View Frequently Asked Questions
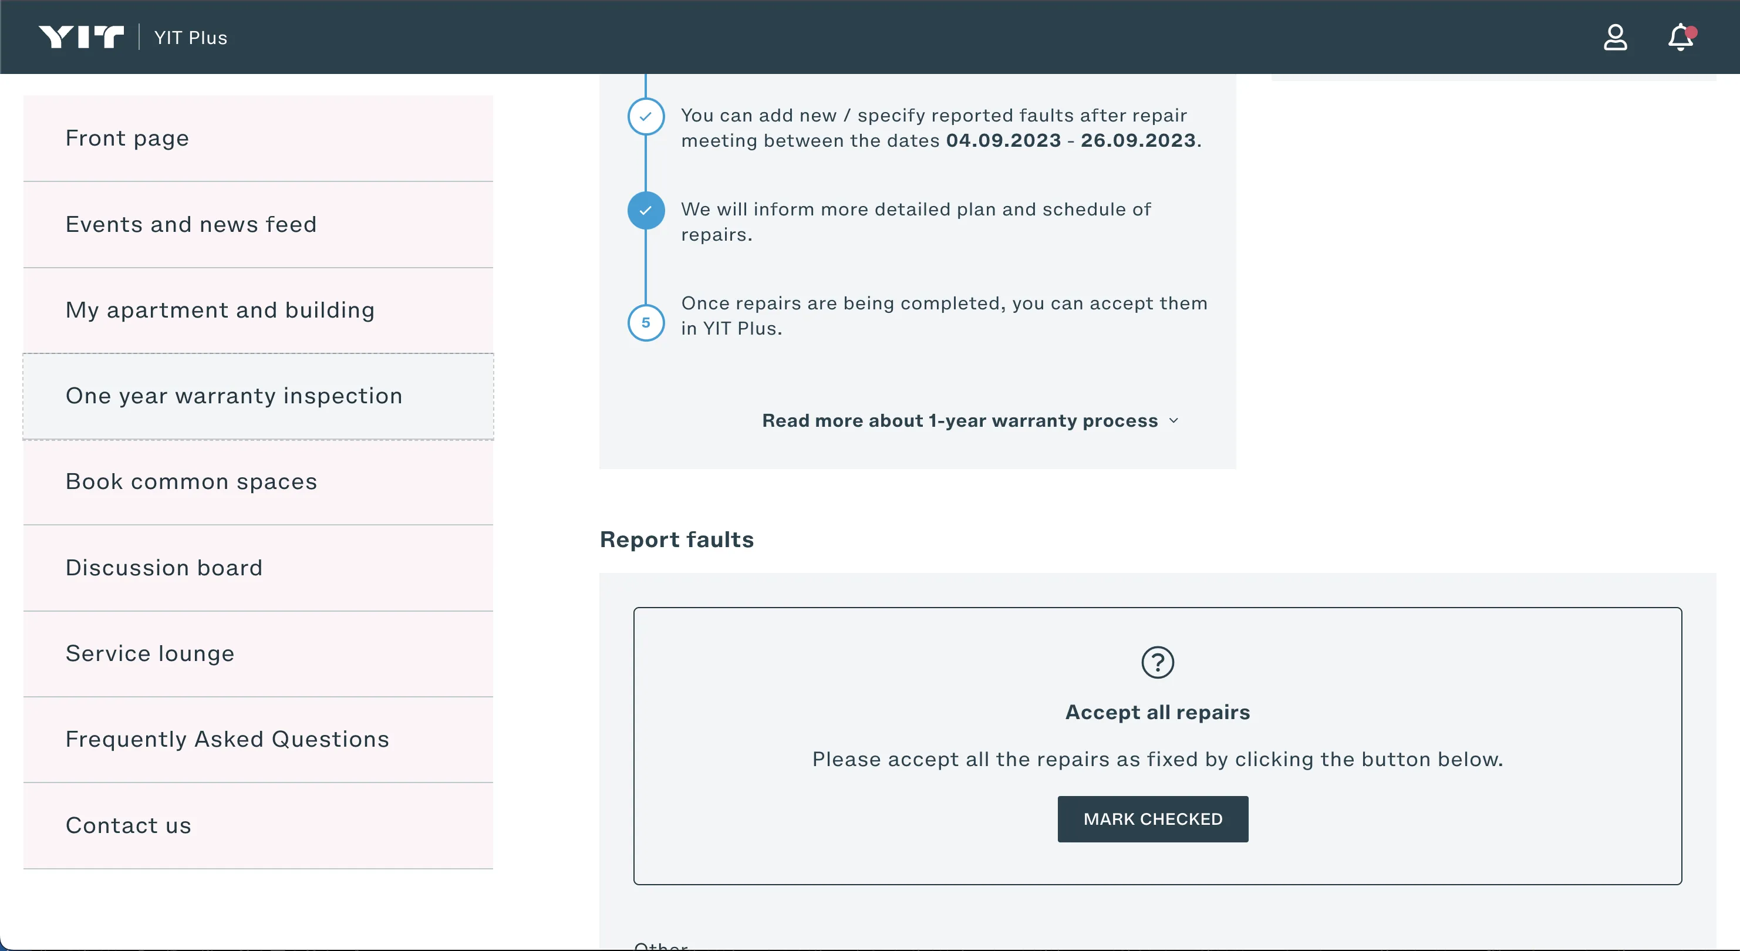The width and height of the screenshot is (1740, 951). (x=258, y=740)
